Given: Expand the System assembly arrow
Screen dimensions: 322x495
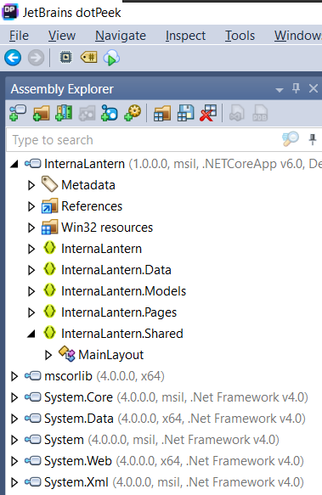Looking at the screenshot, I should tap(14, 440).
